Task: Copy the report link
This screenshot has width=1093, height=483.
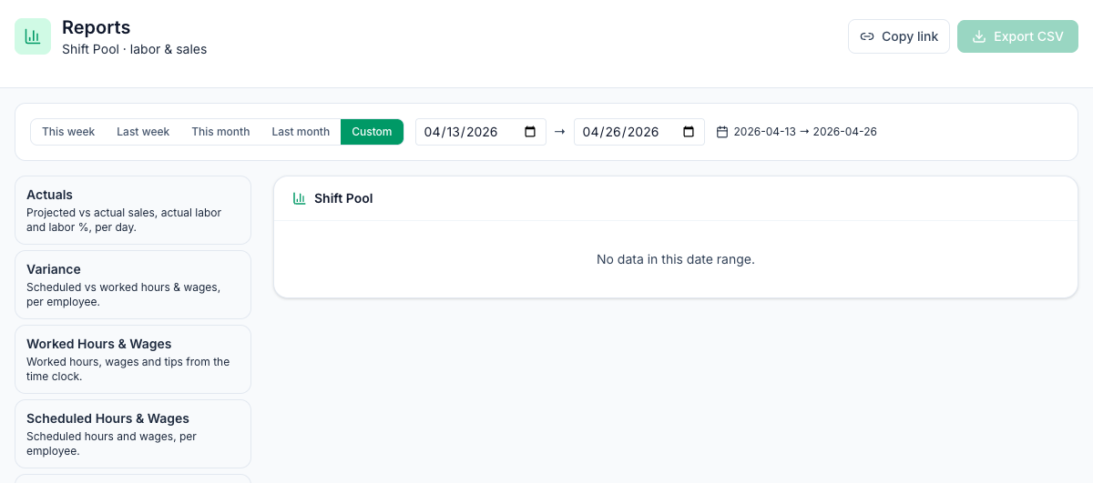Action: 899,36
